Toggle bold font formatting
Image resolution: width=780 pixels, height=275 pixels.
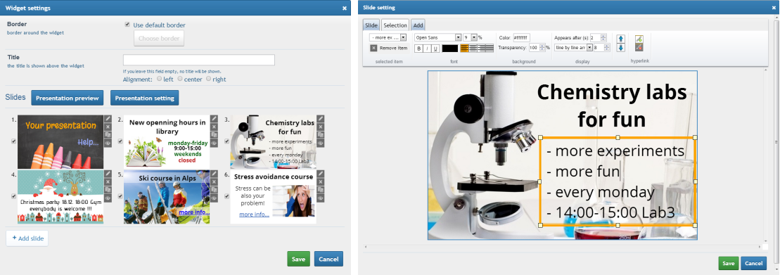(419, 49)
